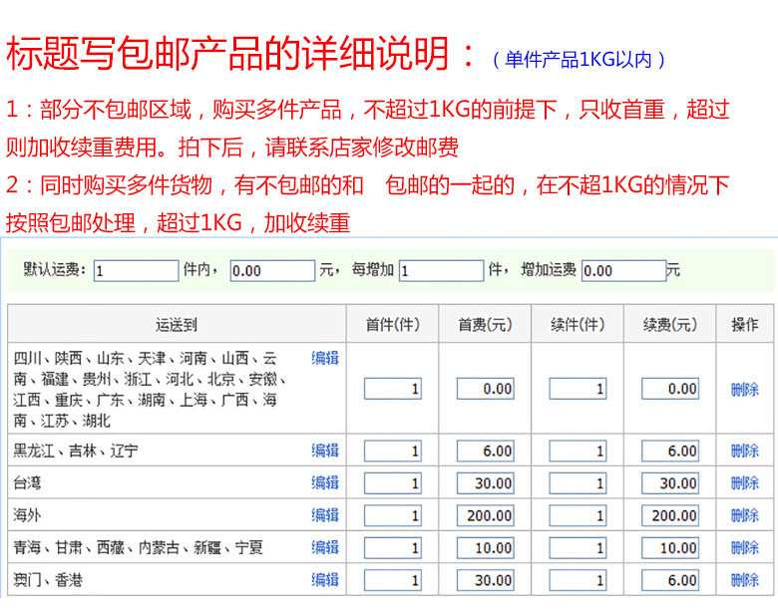This screenshot has height=612, width=778.
Task: Click additional fee 200.00 field in 海外 row
Action: click(670, 515)
